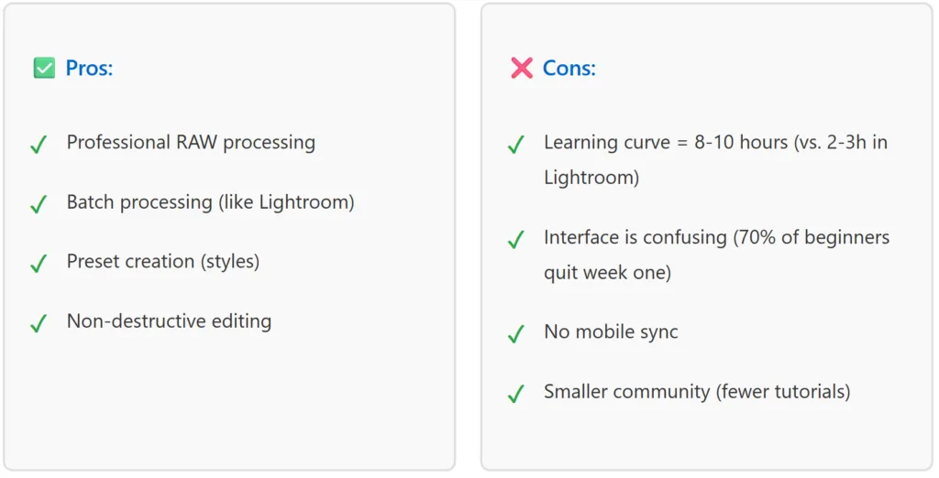Click the checkmark beside Smaller community

click(515, 394)
